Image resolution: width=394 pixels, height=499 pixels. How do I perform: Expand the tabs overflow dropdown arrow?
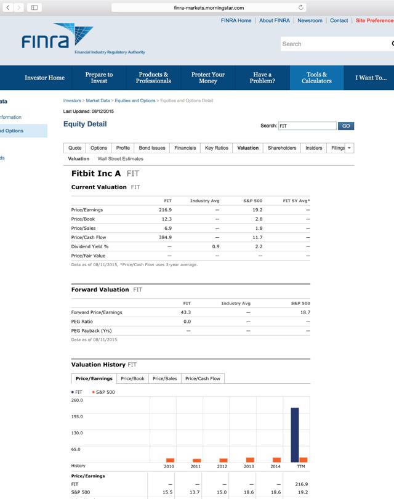coord(349,148)
